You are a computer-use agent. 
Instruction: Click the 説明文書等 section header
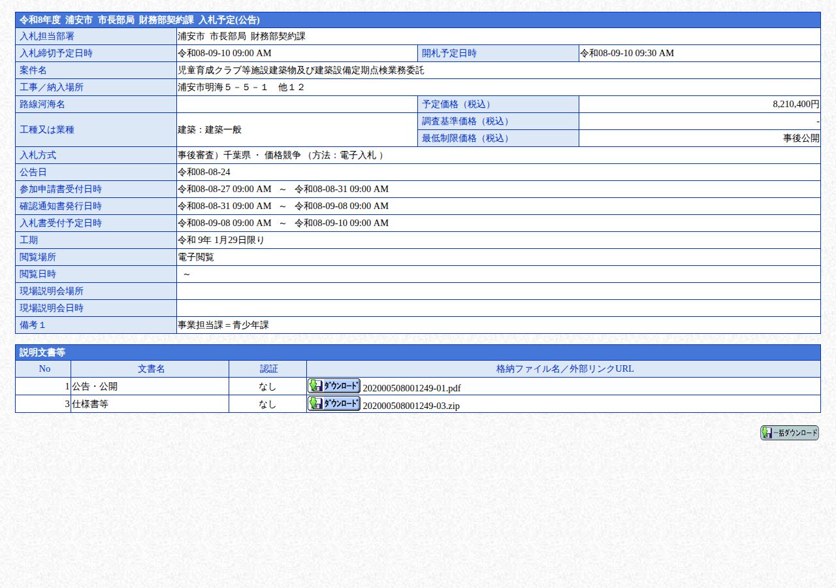coord(418,353)
